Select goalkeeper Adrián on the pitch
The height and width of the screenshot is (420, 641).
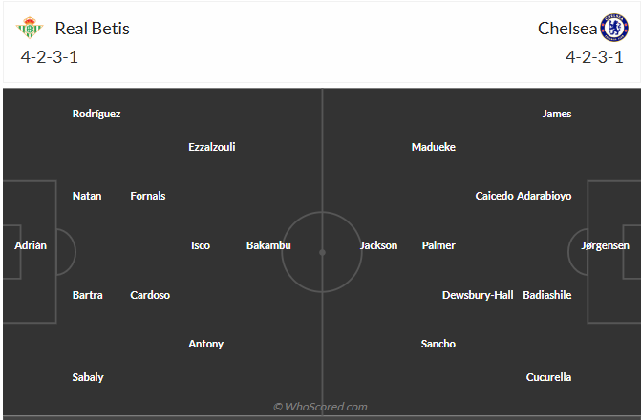tap(31, 245)
